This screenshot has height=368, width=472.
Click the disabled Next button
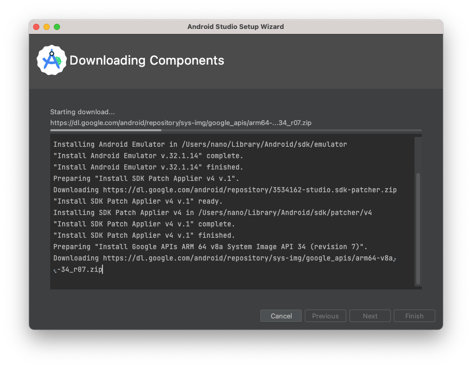(x=370, y=316)
